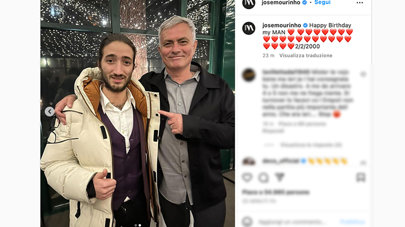Click the Pubblica button to post comment
405x227 pixels.
pos(352,222)
